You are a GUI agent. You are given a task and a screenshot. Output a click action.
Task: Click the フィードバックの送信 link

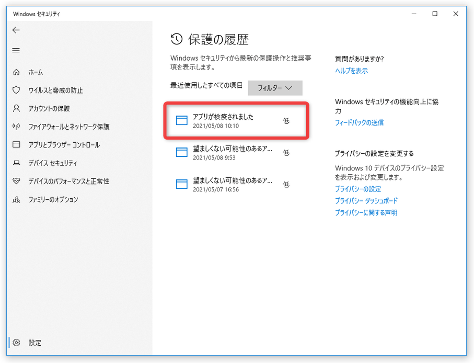tap(359, 122)
